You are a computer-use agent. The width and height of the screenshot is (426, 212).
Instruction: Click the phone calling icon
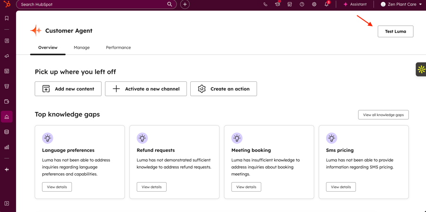pos(265,4)
